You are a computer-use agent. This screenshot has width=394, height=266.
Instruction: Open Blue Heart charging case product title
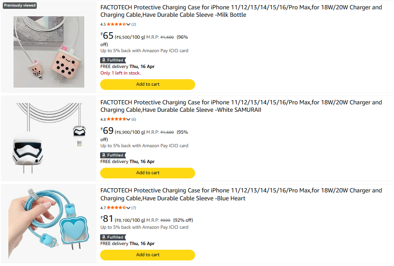pos(241,194)
